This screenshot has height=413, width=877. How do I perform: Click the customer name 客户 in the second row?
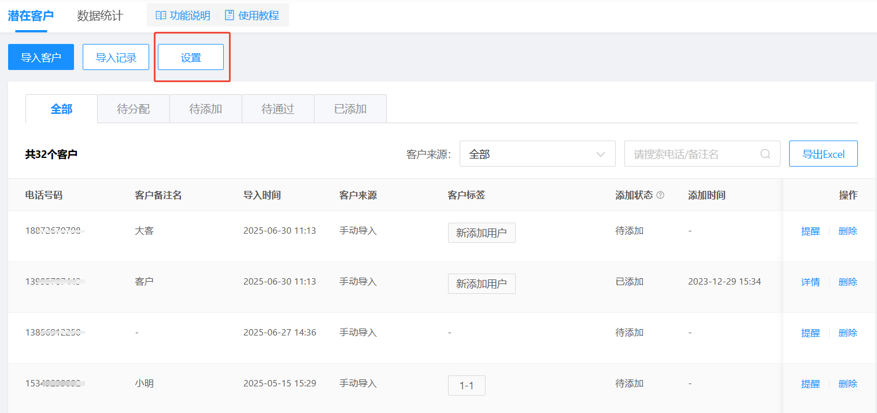pos(145,282)
